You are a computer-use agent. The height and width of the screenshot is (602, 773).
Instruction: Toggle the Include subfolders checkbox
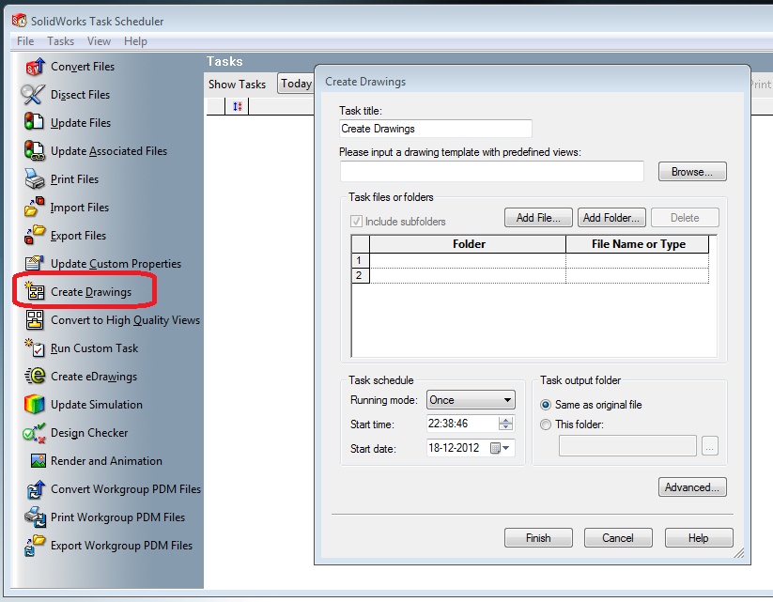click(356, 222)
